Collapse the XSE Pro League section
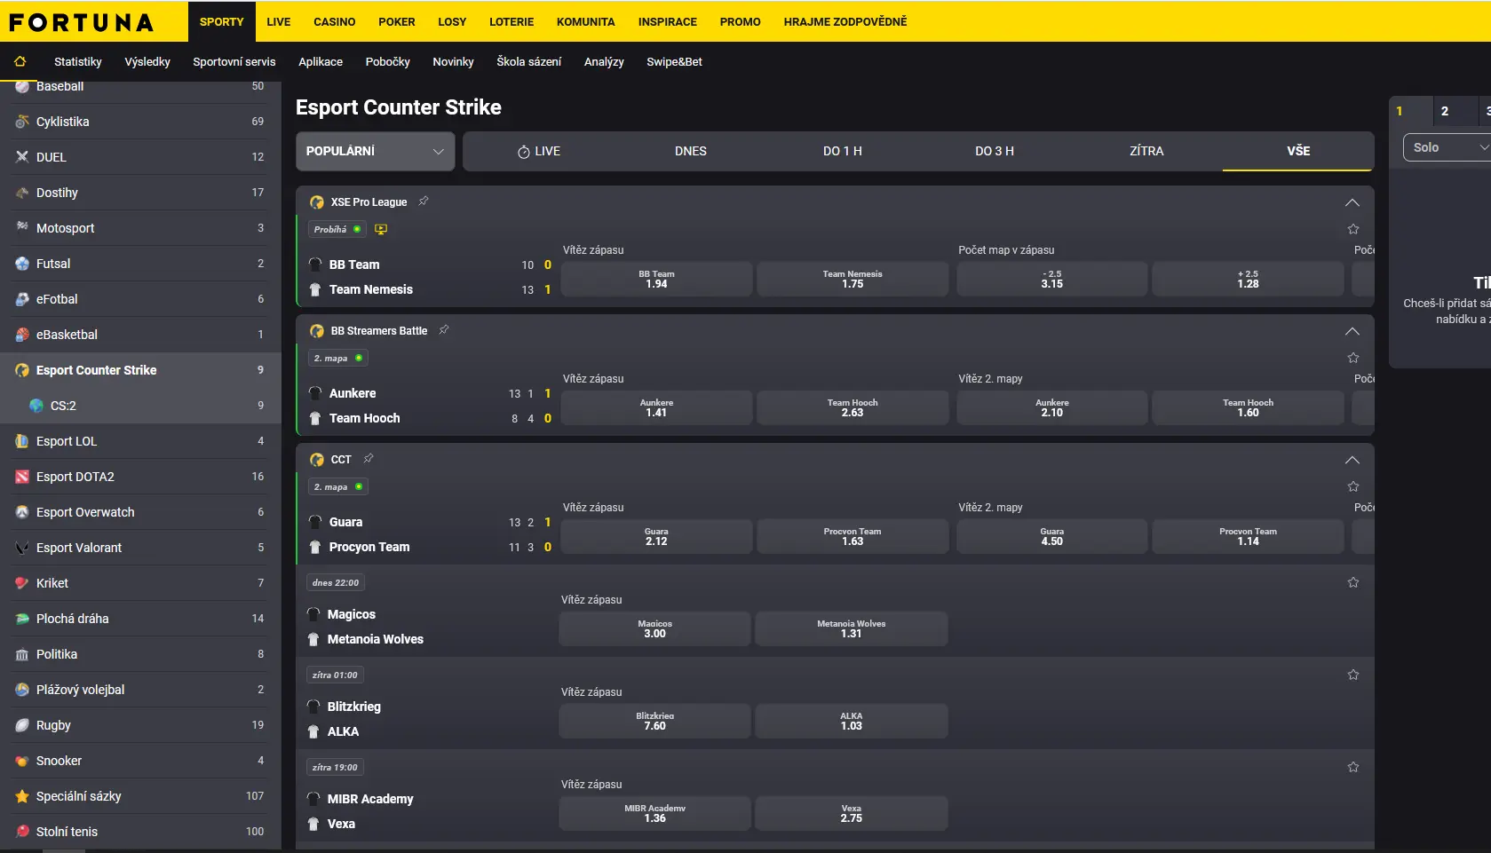Screen dimensions: 1491x853 point(1352,202)
